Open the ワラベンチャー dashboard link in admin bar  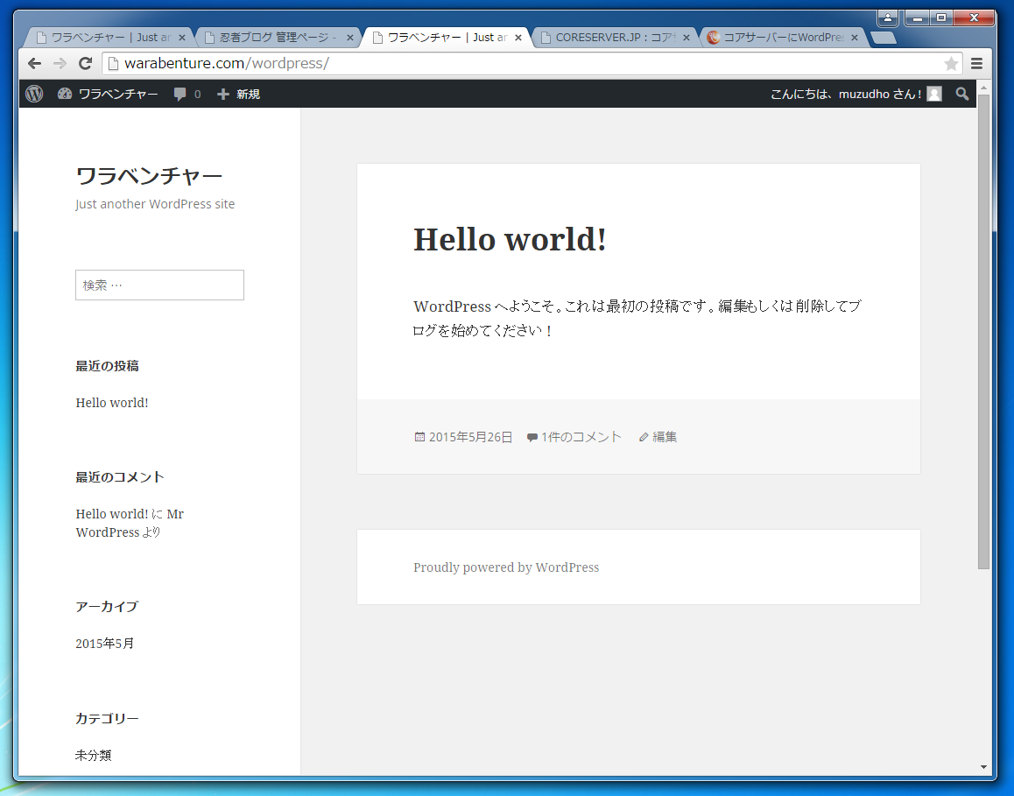click(108, 94)
